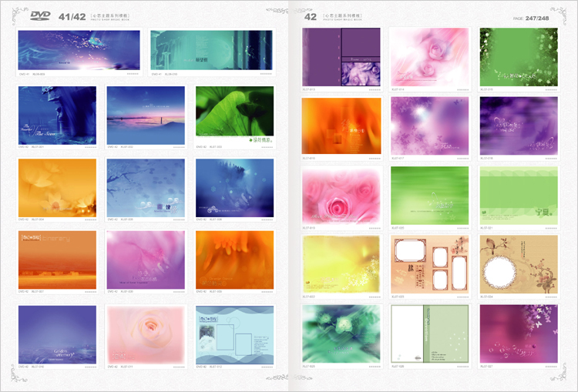Viewport: 578px width, 392px height.
Task: Choose the tan bird-and-branch round frame template
Action: [519, 264]
